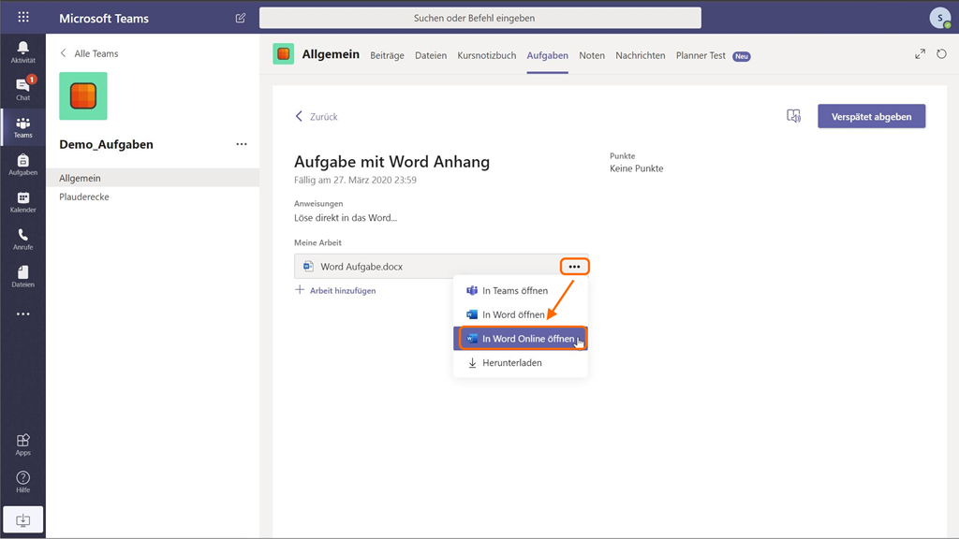959x539 pixels.
Task: Show more apps via sidebar ellipsis
Action: 22,314
